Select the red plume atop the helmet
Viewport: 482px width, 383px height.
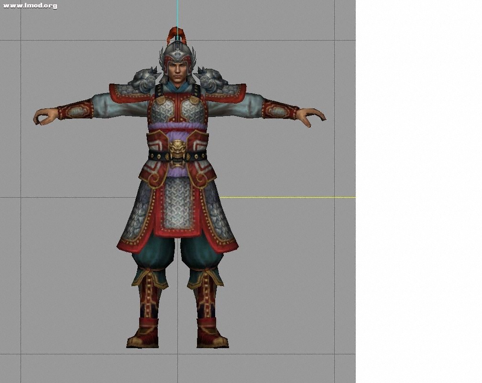175,35
